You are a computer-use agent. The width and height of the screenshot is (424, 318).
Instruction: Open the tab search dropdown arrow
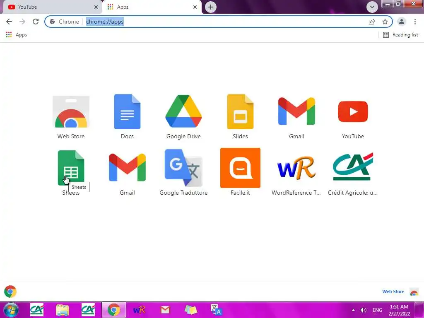point(372,7)
